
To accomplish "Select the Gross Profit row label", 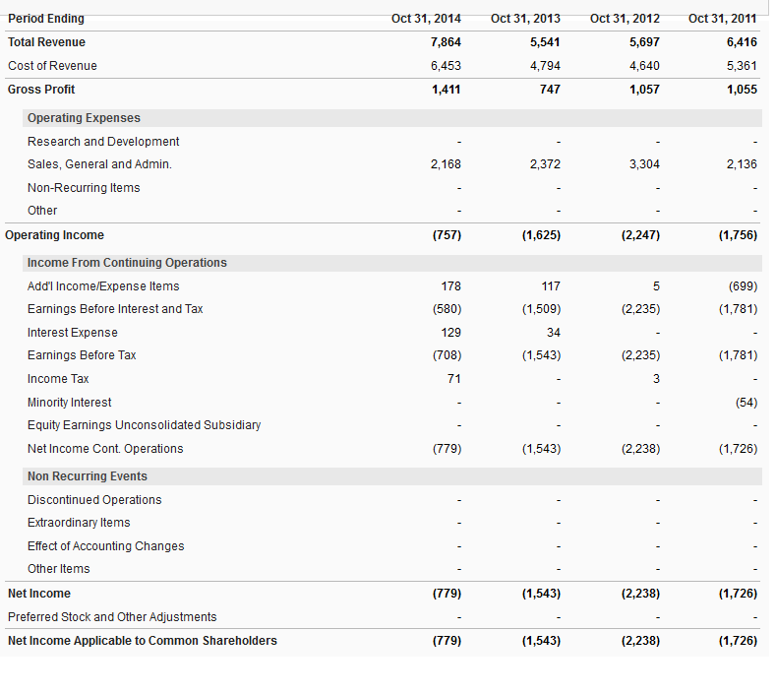I will click(41, 90).
